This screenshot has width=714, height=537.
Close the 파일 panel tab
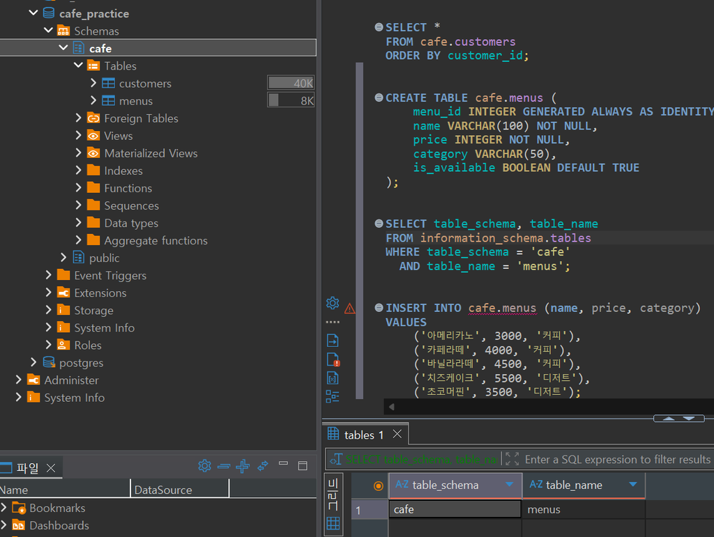coord(51,468)
